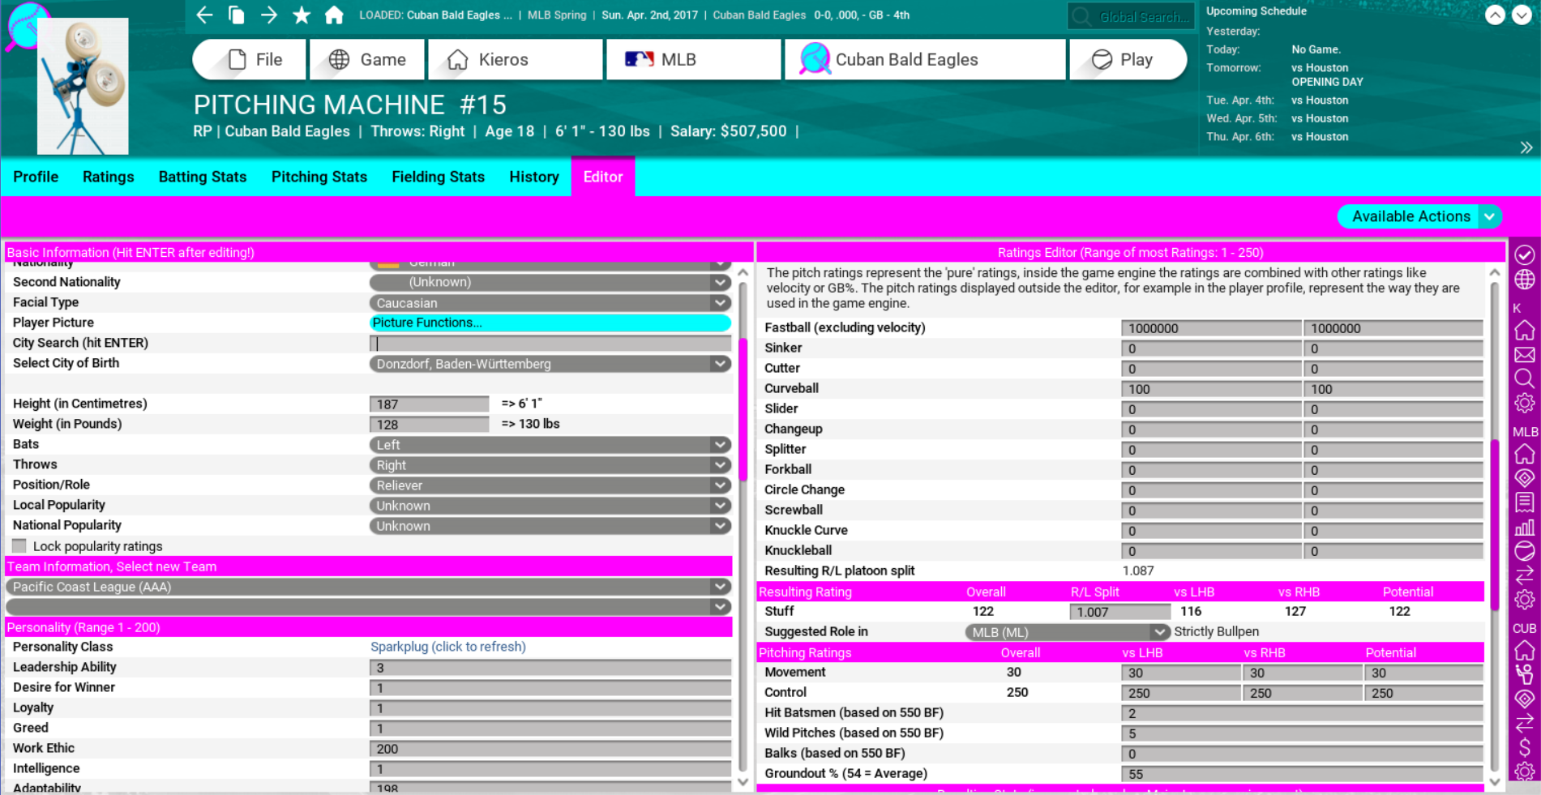This screenshot has height=795, width=1541.
Task: Click the swap arrows icon under CUB
Action: coord(1524,723)
